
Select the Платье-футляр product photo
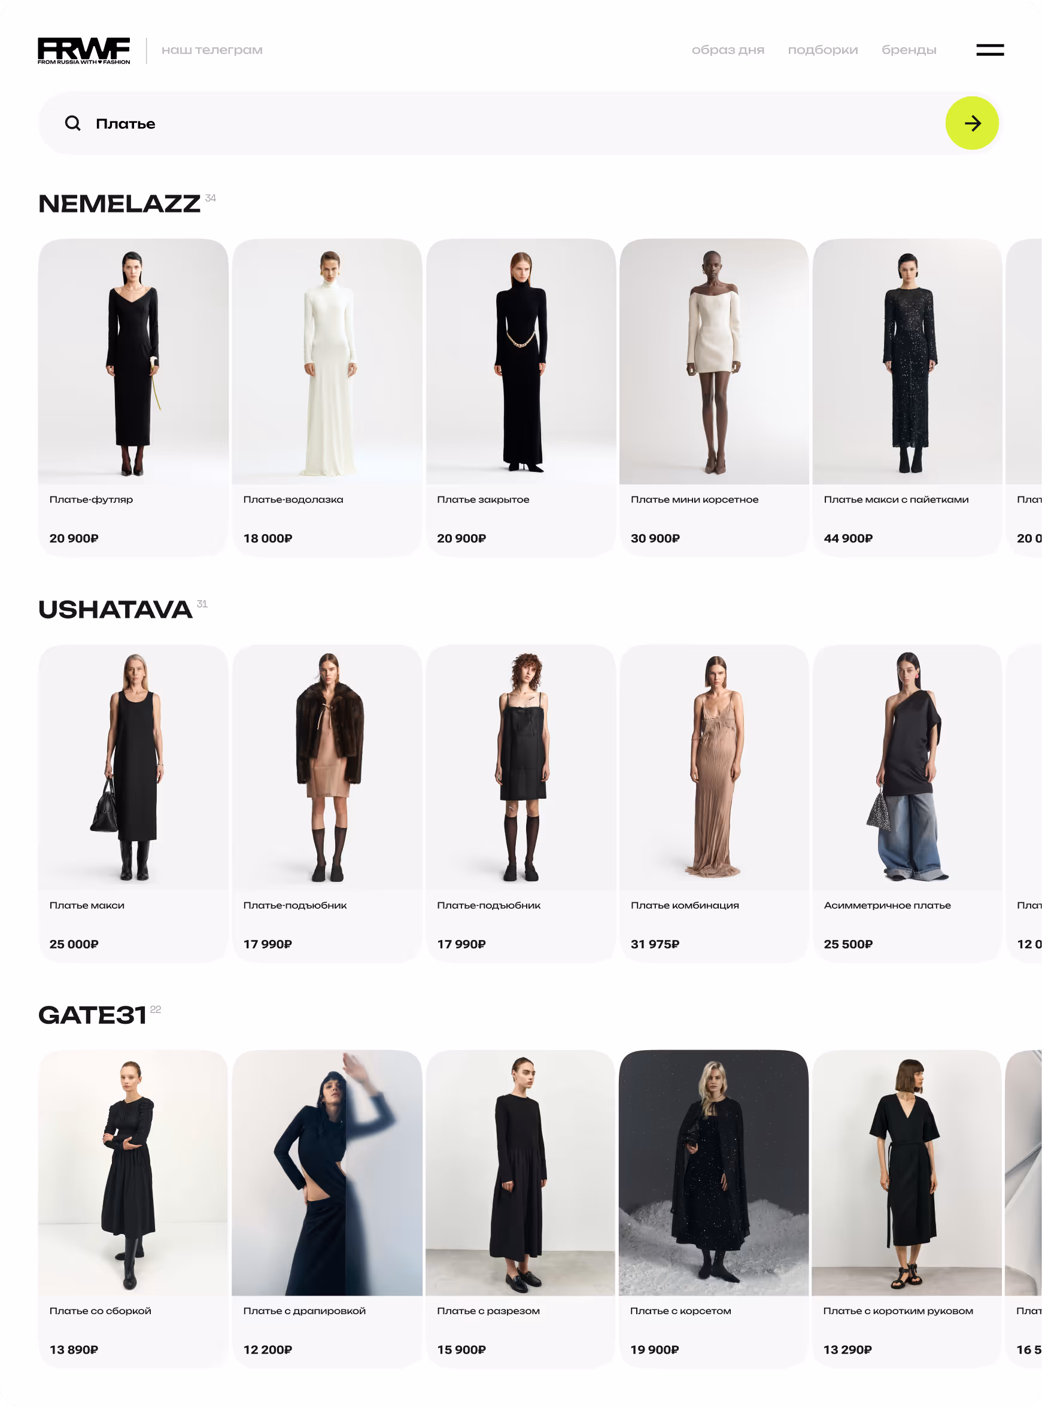point(133,362)
